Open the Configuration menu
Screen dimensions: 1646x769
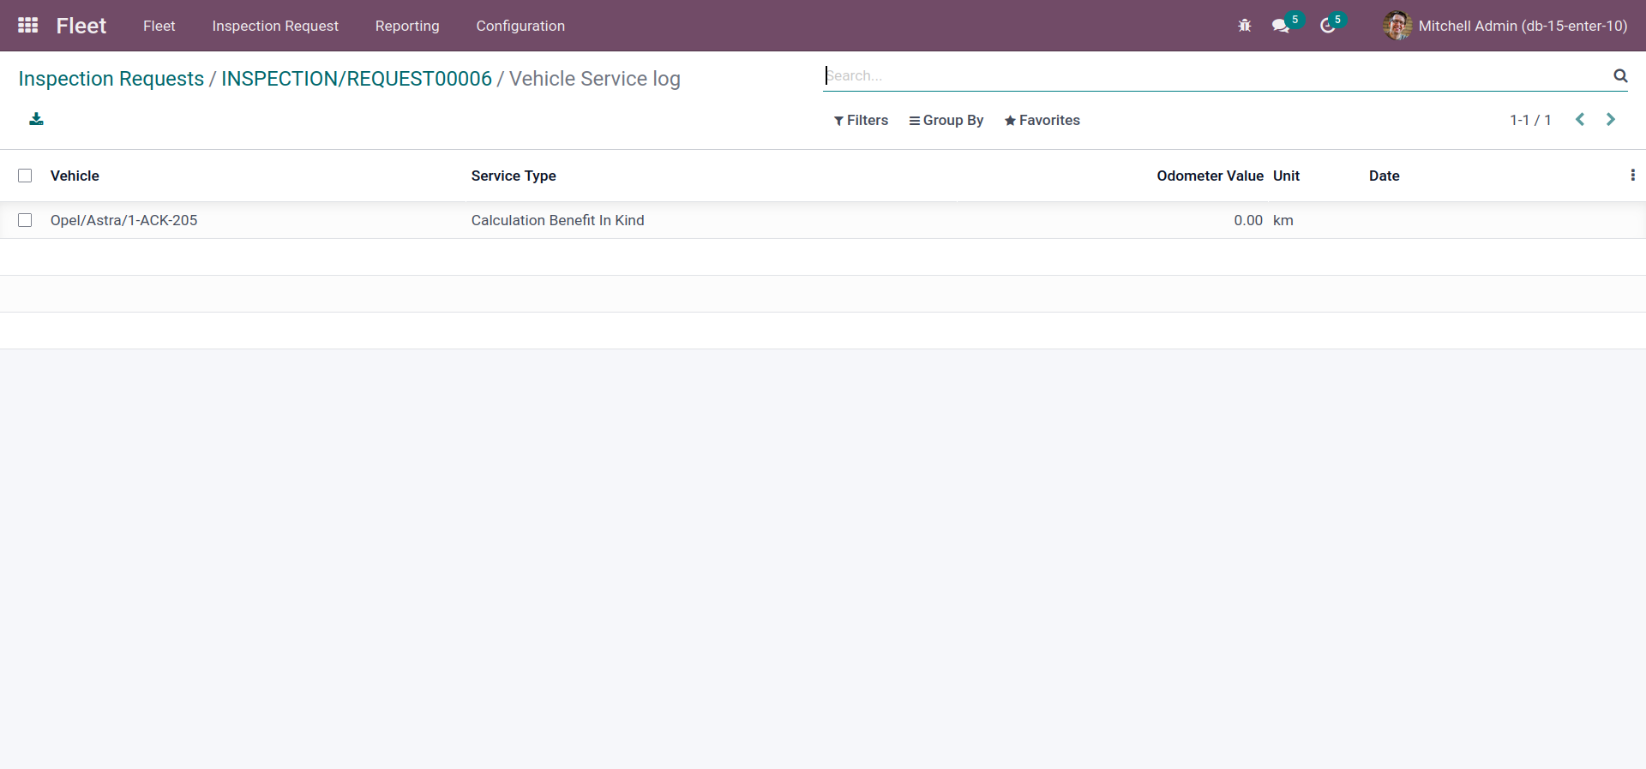pos(520,26)
